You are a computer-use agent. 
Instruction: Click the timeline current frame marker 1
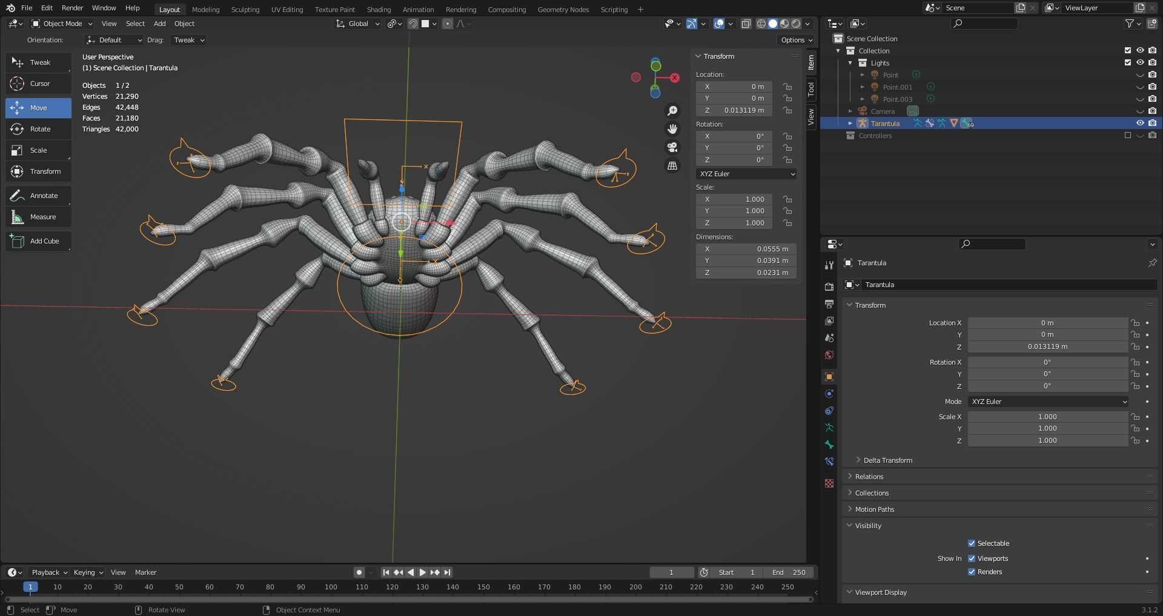click(x=30, y=587)
